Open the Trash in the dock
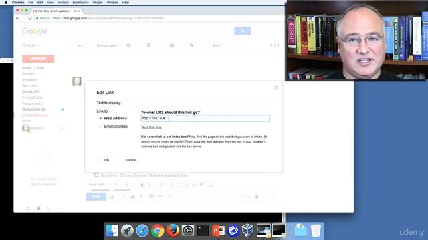The height and width of the screenshot is (240, 428). [x=316, y=231]
